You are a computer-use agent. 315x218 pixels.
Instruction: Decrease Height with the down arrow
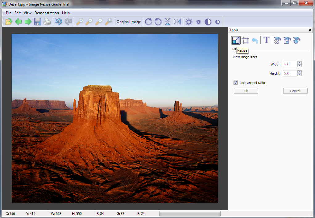pos(300,75)
